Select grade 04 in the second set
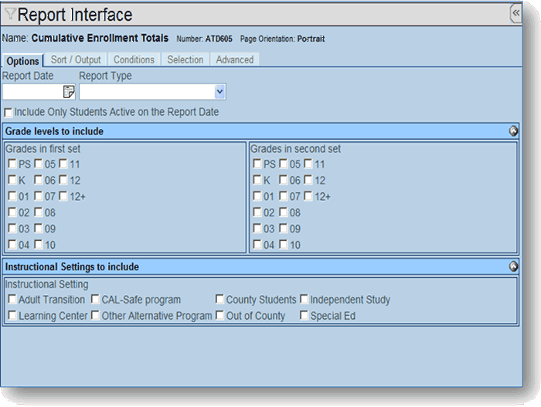Viewport: 541px width, 407px height. click(x=257, y=245)
